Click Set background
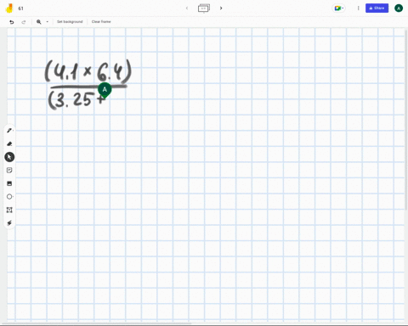The height and width of the screenshot is (326, 408). click(x=70, y=22)
